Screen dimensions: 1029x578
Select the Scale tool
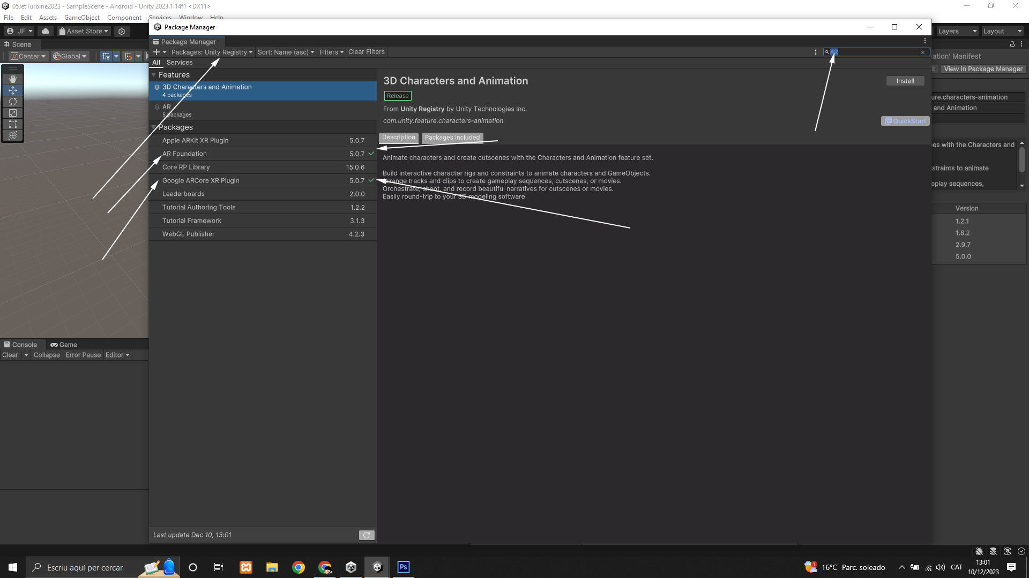point(13,113)
